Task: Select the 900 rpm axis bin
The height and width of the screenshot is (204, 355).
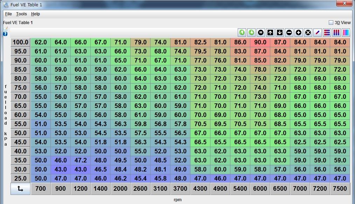Action: click(x=61, y=189)
